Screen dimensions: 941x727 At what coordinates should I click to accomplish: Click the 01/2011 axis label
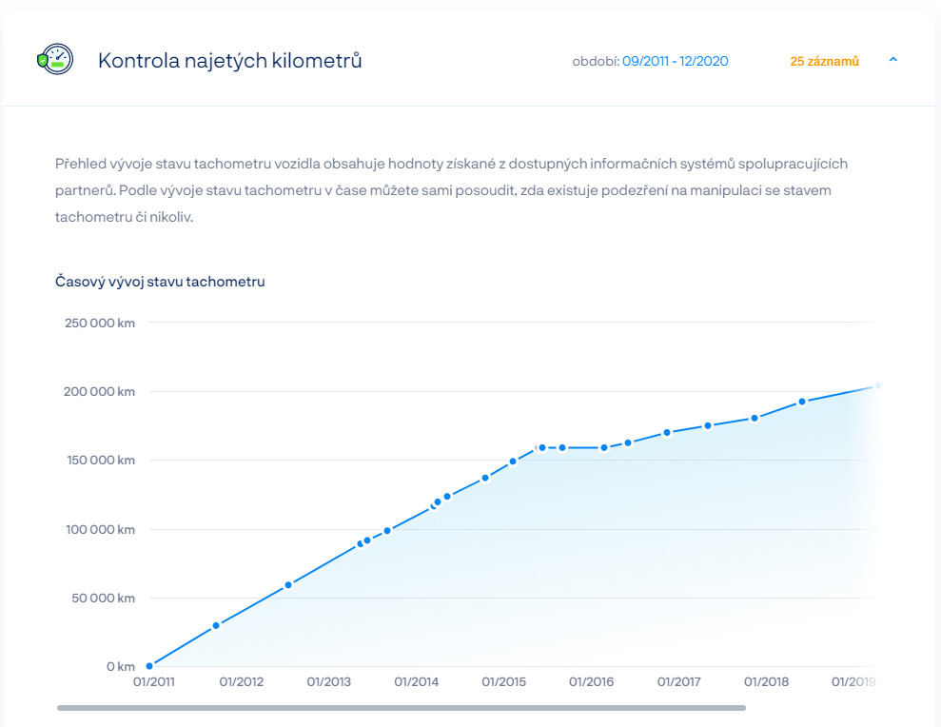pyautogui.click(x=153, y=682)
